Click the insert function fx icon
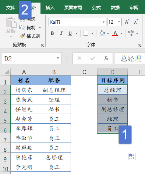Viewport: 145px width, 174px height. tap(106, 58)
